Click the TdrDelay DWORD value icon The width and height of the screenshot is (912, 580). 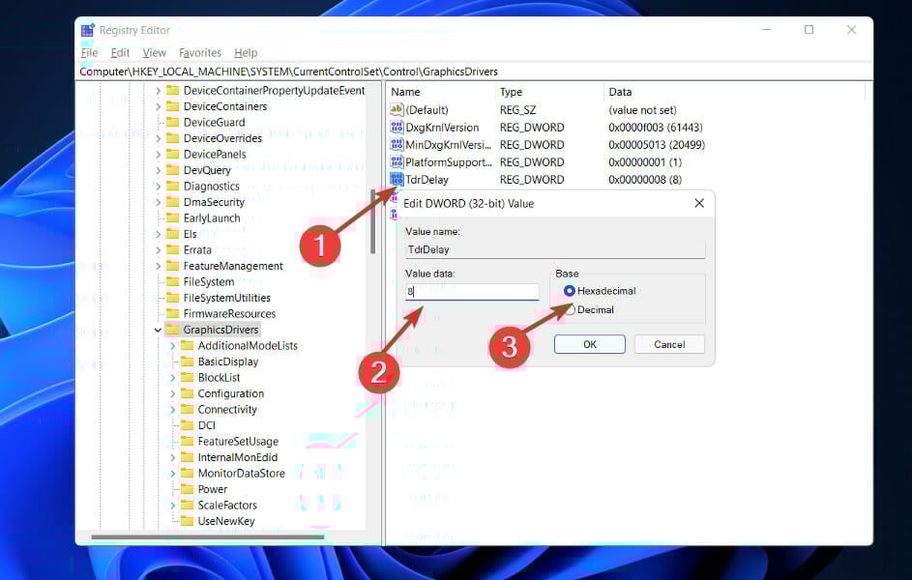click(399, 179)
